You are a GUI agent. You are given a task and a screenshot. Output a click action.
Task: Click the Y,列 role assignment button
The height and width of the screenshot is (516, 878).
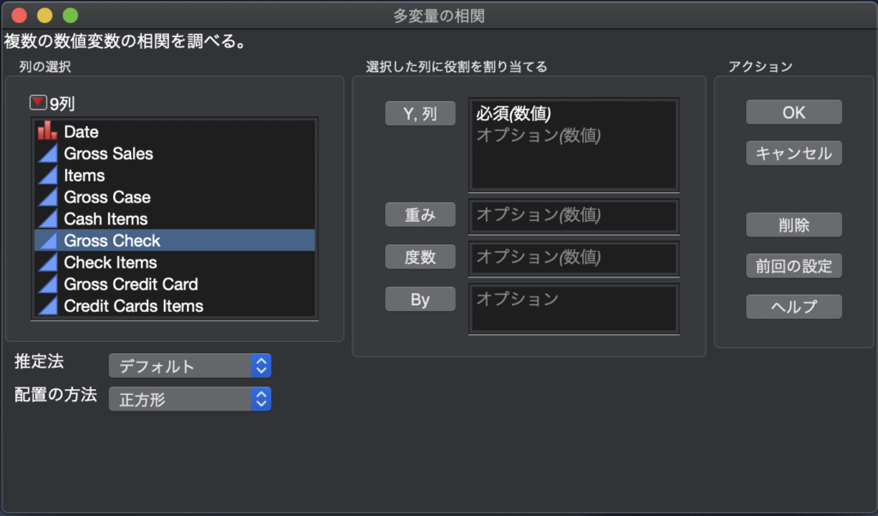point(420,113)
